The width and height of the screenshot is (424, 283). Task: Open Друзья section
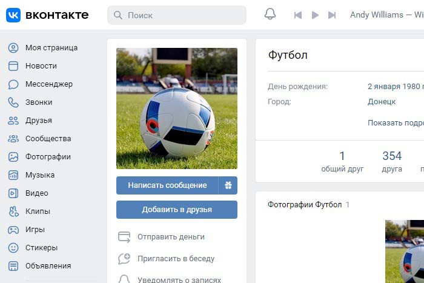[x=39, y=121]
